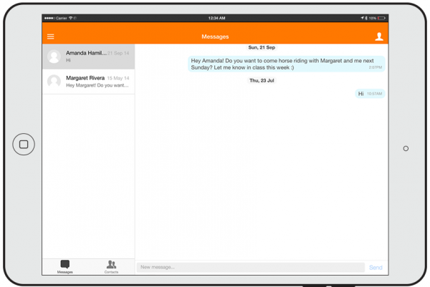430x287 pixels.
Task: Tap the "Thu, 23 Jul" date header
Action: tap(262, 81)
